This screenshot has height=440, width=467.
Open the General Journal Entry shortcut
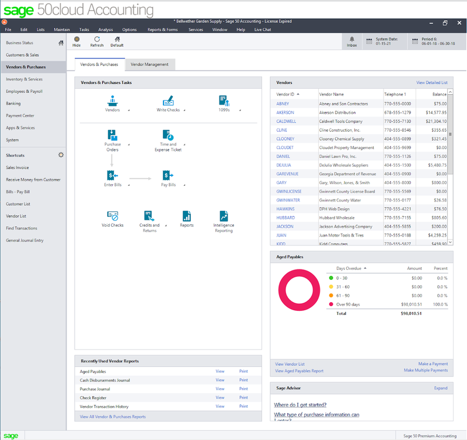(25, 240)
